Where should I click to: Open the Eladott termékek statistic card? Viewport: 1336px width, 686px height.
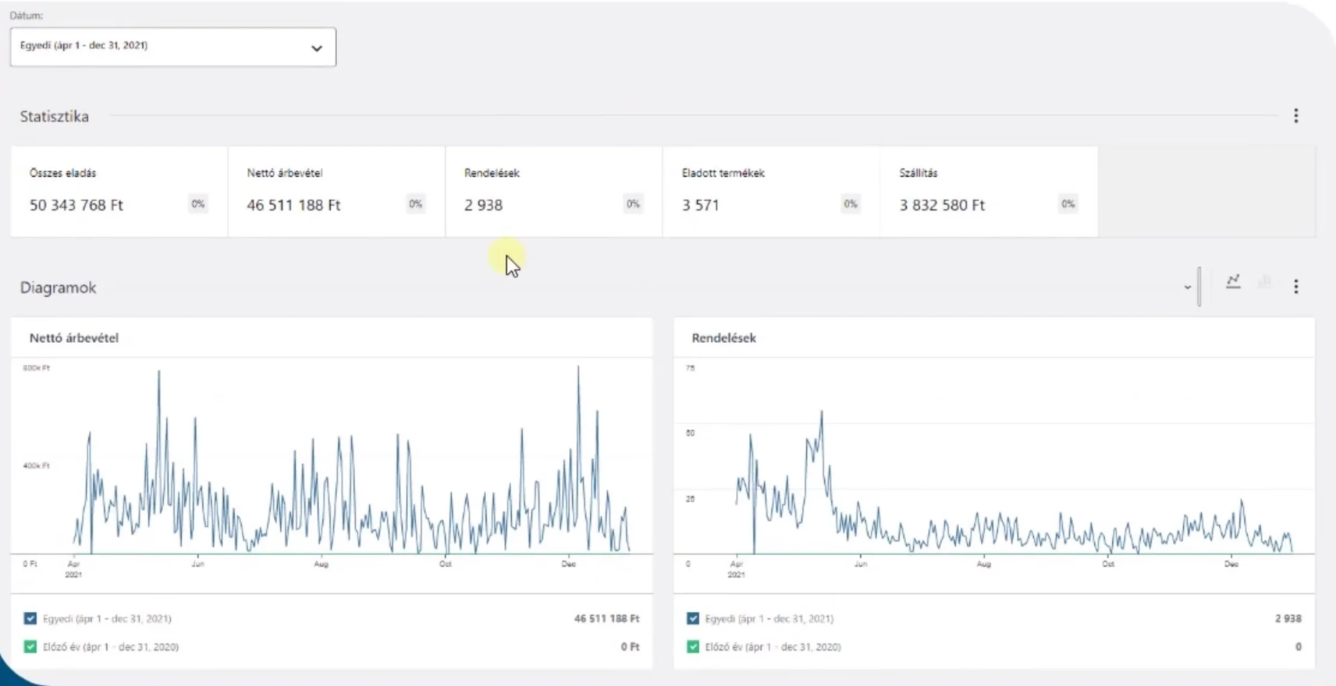tap(771, 191)
